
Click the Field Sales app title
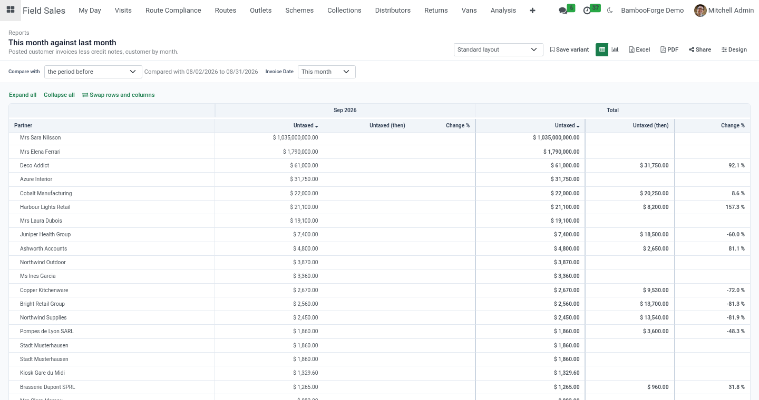point(44,11)
